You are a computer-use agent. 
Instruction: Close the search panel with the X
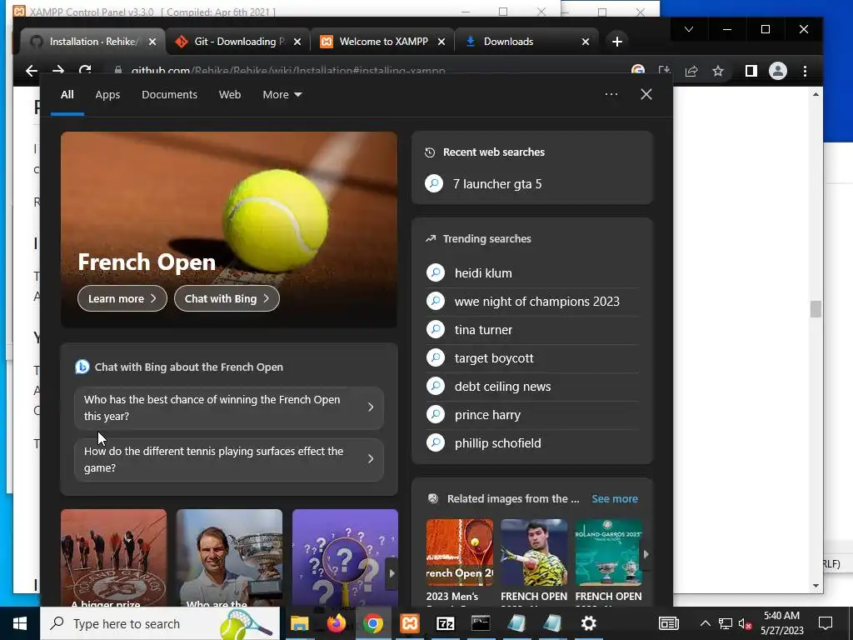point(646,94)
